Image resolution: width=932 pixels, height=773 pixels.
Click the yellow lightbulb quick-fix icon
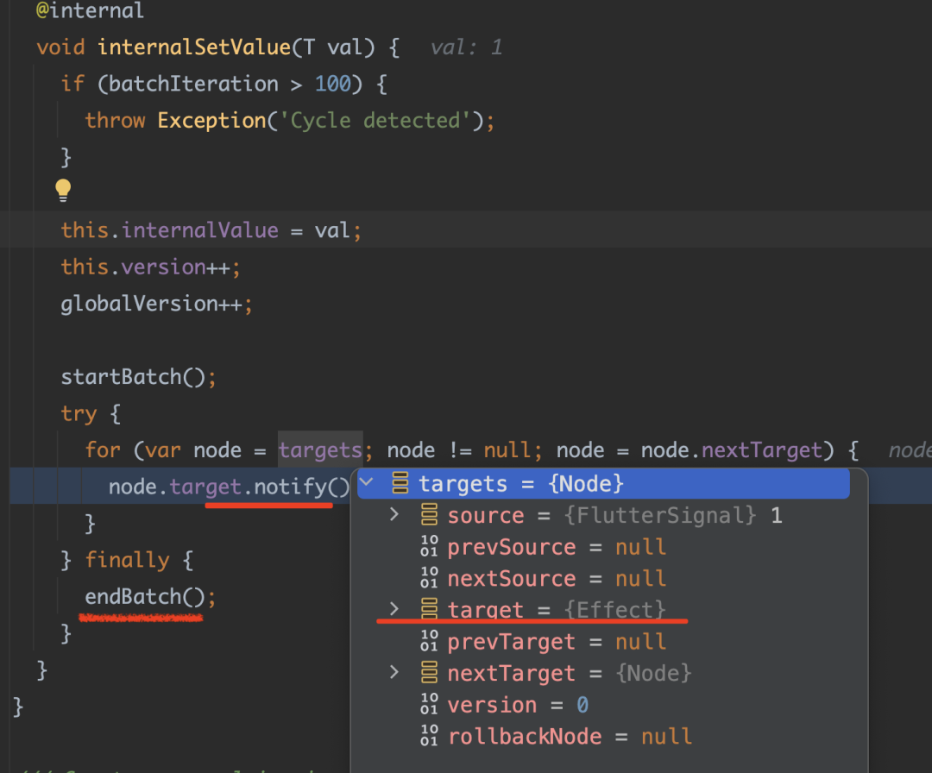click(x=63, y=190)
